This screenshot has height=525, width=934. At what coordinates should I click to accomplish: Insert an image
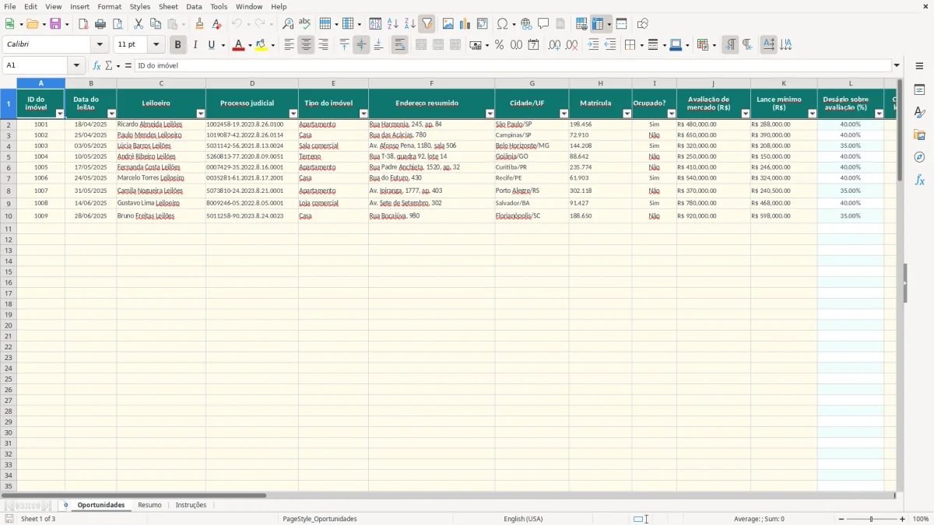click(x=448, y=24)
